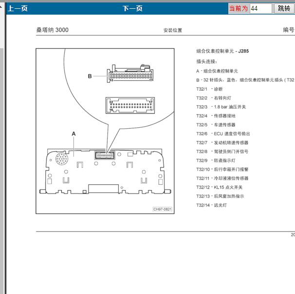This screenshot has height=294, width=295.
Task: Select the T32/1 诊断 entry
Action: tap(209, 89)
